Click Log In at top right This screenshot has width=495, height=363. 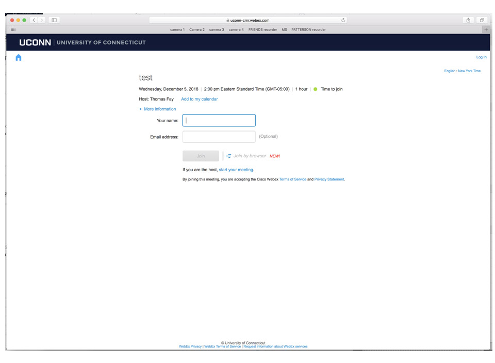[481, 57]
